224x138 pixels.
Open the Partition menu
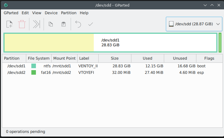point(69,13)
